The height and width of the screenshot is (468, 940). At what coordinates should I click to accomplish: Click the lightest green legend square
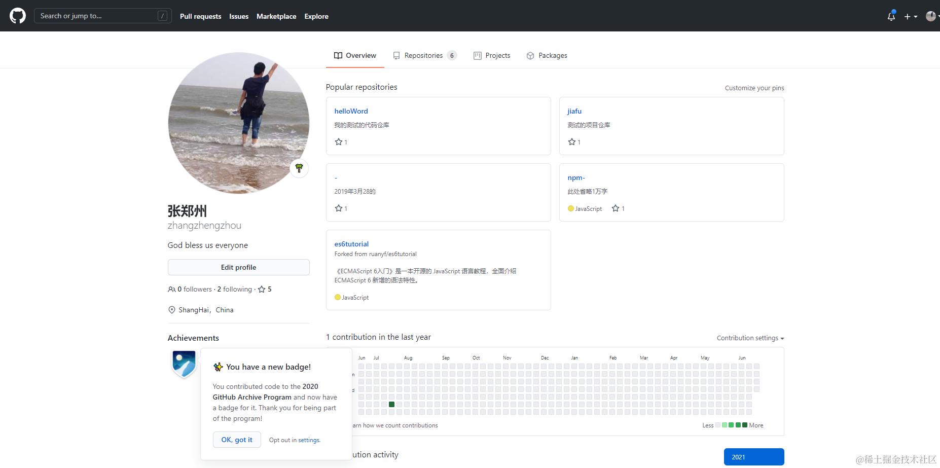point(725,425)
